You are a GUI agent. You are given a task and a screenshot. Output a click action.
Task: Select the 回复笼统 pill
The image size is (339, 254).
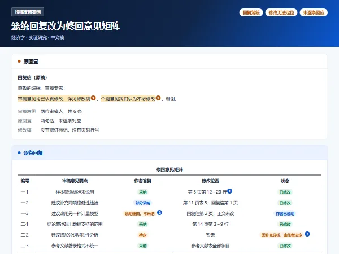251,12
